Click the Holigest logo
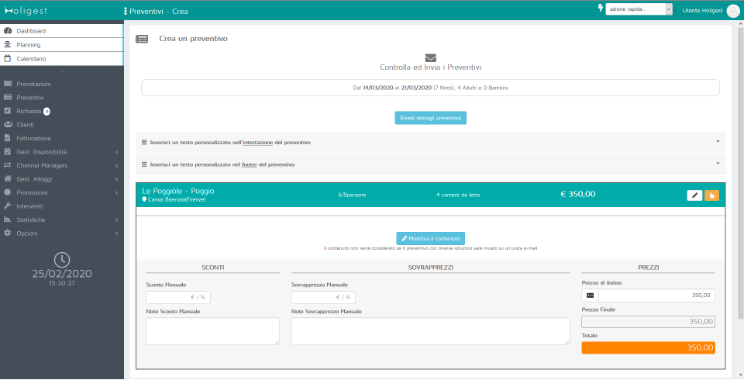 (26, 10)
